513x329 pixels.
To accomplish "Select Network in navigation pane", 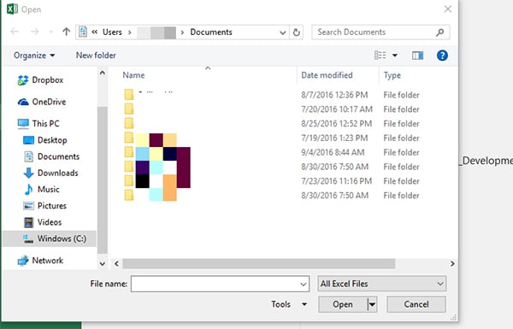I will [x=47, y=261].
